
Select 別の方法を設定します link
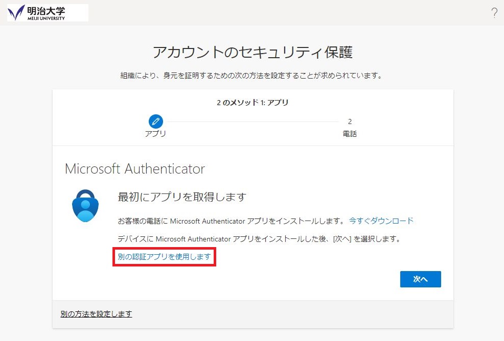point(96,314)
